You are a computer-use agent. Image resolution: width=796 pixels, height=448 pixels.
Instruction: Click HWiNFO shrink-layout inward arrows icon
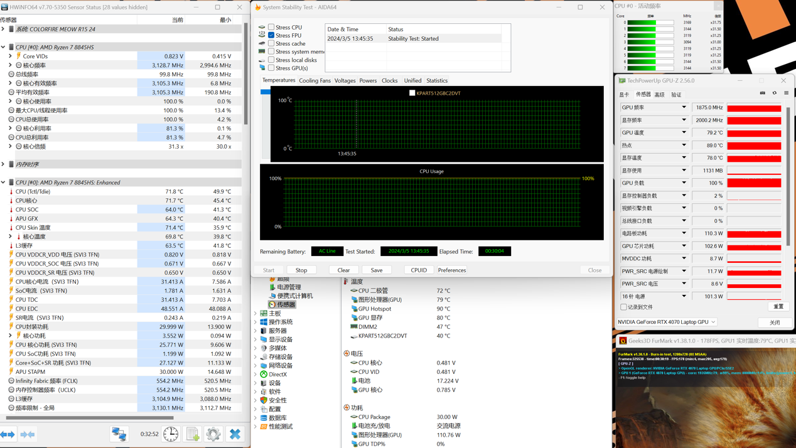point(28,434)
